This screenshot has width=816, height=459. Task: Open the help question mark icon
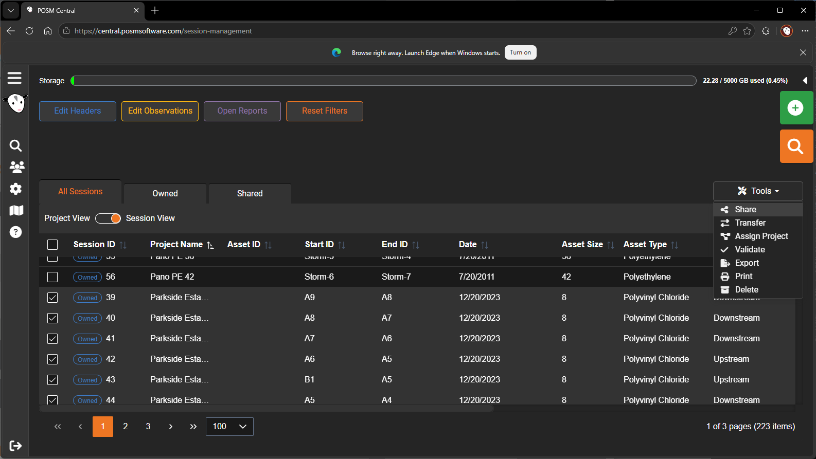(16, 232)
